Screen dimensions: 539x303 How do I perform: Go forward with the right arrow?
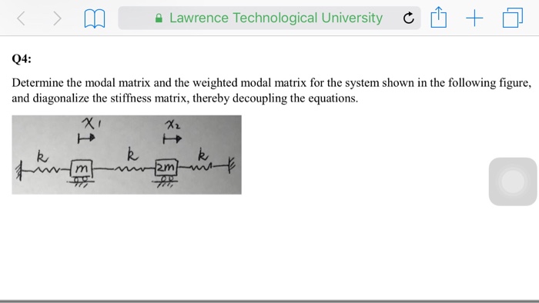(x=57, y=18)
